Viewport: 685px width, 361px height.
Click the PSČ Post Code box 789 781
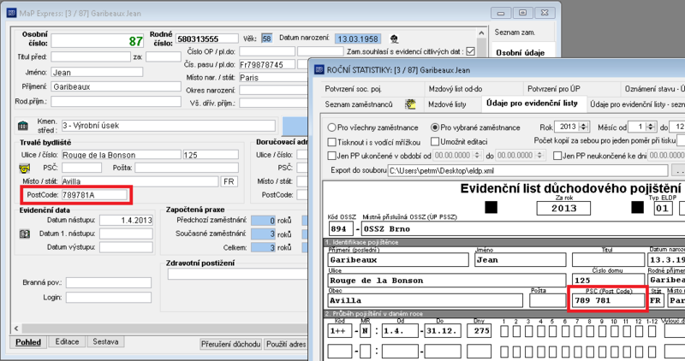608,300
